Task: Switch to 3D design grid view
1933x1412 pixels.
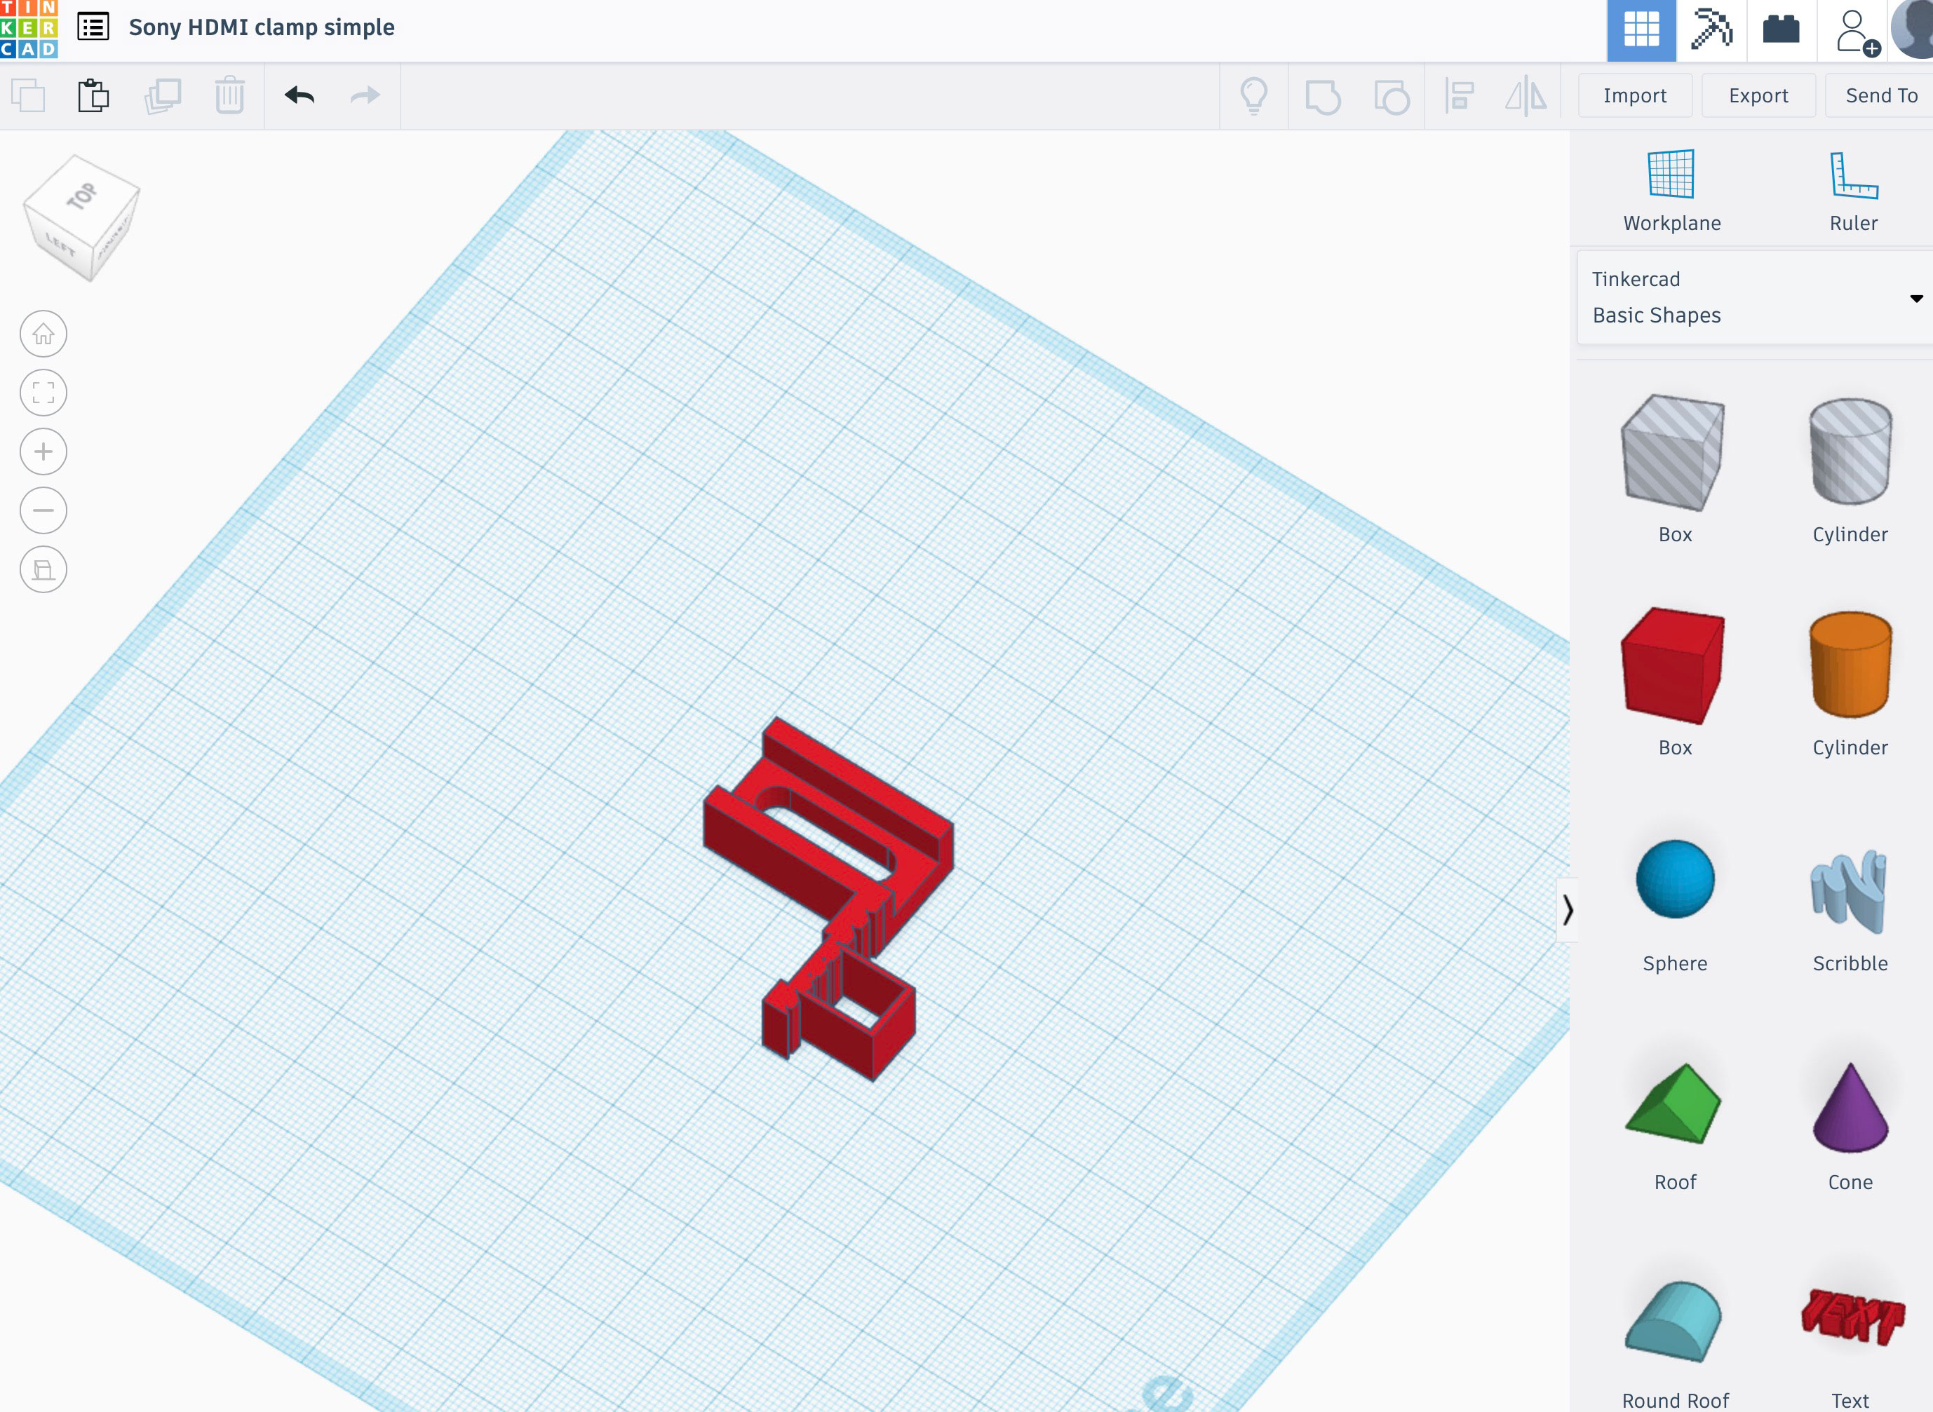Action: coord(1641,31)
